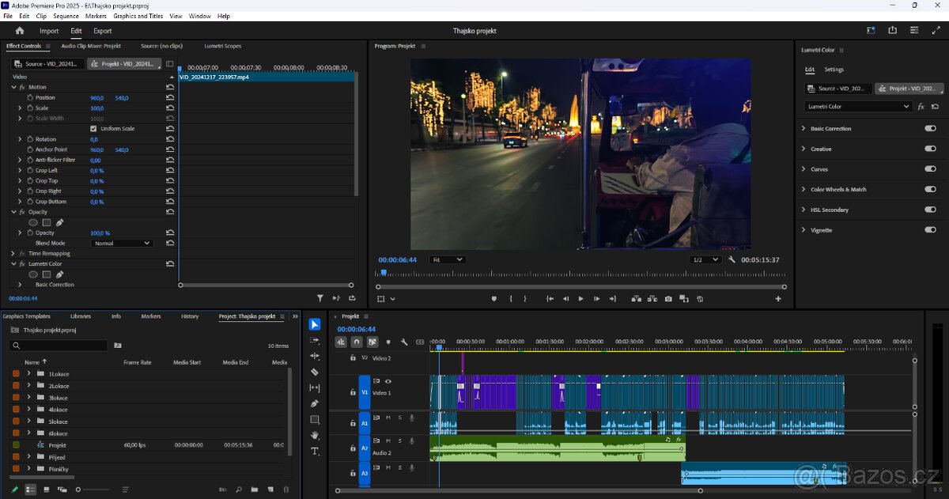Select the Track Select Forward tool
The width and height of the screenshot is (949, 499).
coord(315,340)
